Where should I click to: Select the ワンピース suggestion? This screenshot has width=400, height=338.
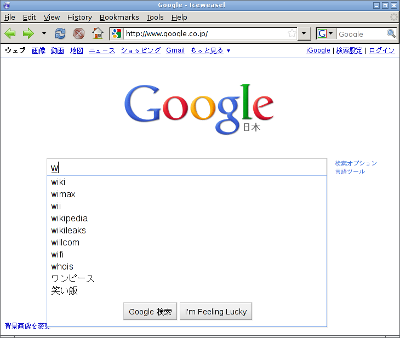[187, 279]
